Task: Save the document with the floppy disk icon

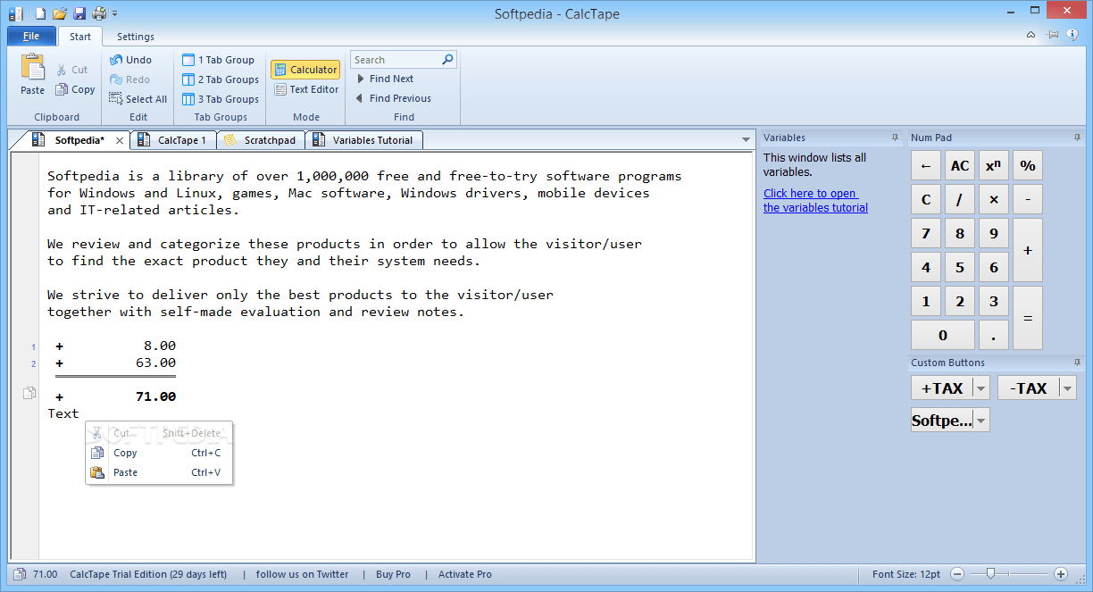Action: [x=79, y=13]
